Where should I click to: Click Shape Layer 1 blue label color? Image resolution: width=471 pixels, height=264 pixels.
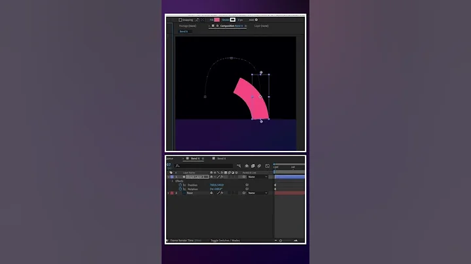click(x=172, y=177)
